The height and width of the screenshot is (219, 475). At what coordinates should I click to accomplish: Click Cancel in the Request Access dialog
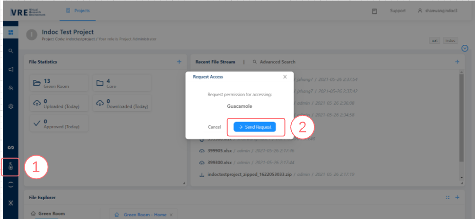coord(215,127)
